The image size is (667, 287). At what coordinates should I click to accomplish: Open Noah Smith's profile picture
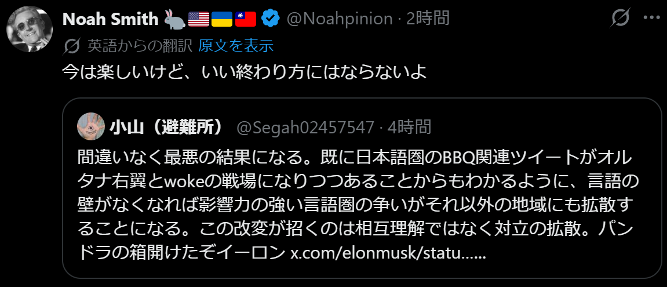point(30,29)
